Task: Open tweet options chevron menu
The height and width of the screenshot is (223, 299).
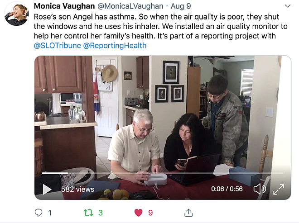Action: point(288,6)
